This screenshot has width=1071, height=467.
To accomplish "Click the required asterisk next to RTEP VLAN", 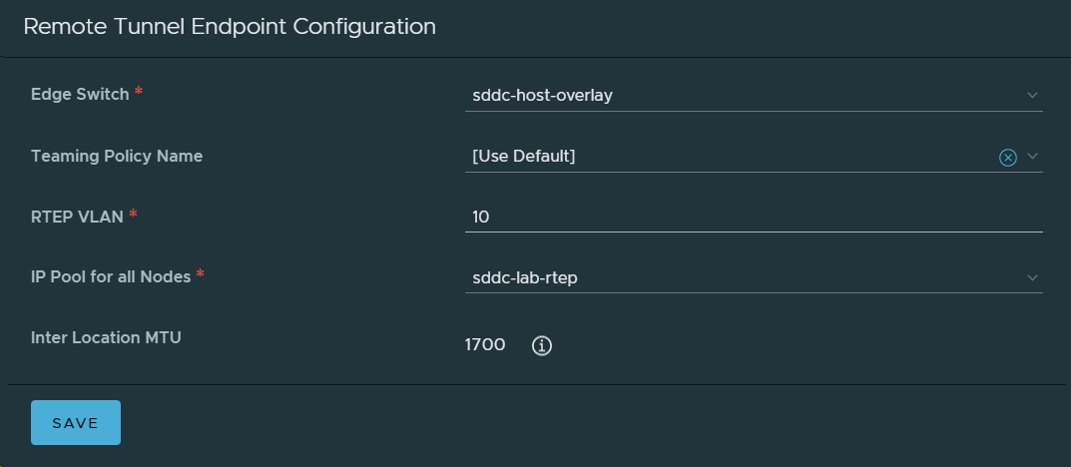I will pyautogui.click(x=134, y=215).
